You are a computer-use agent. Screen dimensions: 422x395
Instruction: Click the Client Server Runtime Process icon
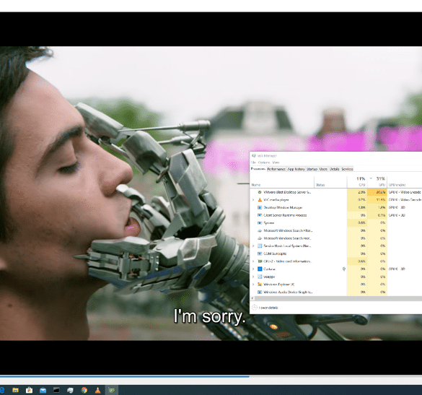pos(260,215)
